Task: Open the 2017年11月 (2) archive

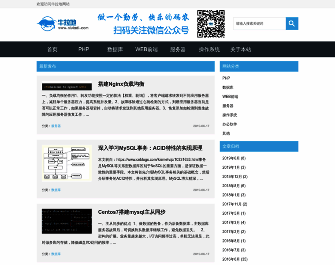Action: 235,204
